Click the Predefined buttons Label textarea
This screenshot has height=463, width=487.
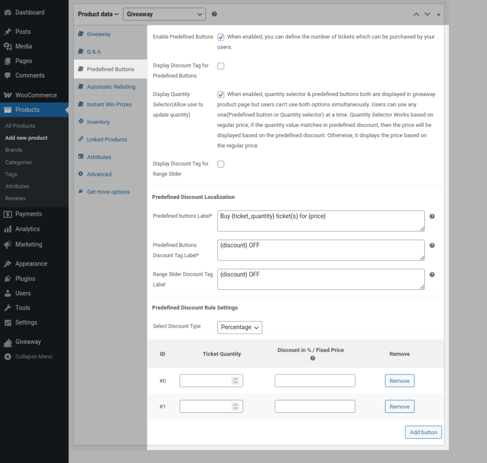tap(321, 221)
